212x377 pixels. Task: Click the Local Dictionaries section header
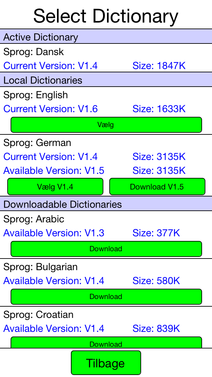[106, 80]
